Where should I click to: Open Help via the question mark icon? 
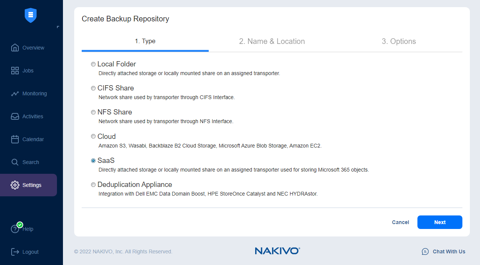15,229
